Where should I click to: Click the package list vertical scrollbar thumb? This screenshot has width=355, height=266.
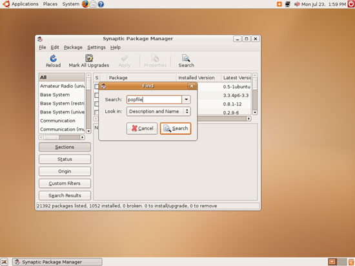pos(255,83)
